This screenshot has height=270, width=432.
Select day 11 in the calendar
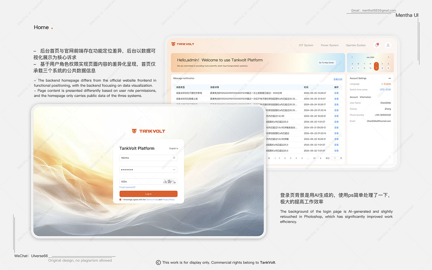pyautogui.click(x=358, y=68)
